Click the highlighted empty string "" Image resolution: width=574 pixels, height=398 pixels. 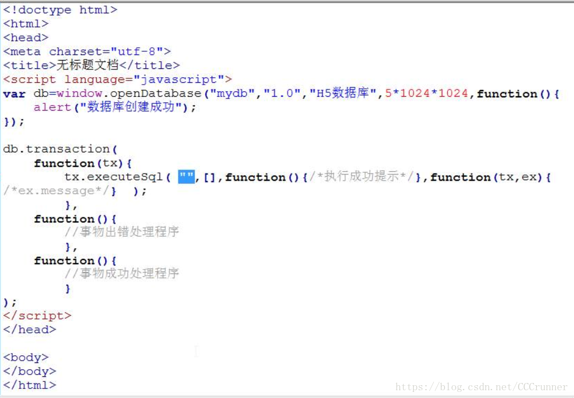pyautogui.click(x=186, y=177)
